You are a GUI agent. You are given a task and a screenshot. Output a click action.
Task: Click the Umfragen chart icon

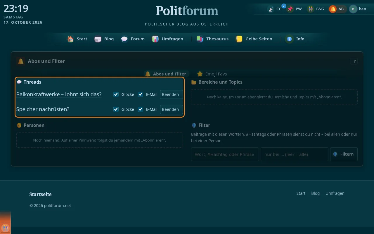tap(155, 39)
